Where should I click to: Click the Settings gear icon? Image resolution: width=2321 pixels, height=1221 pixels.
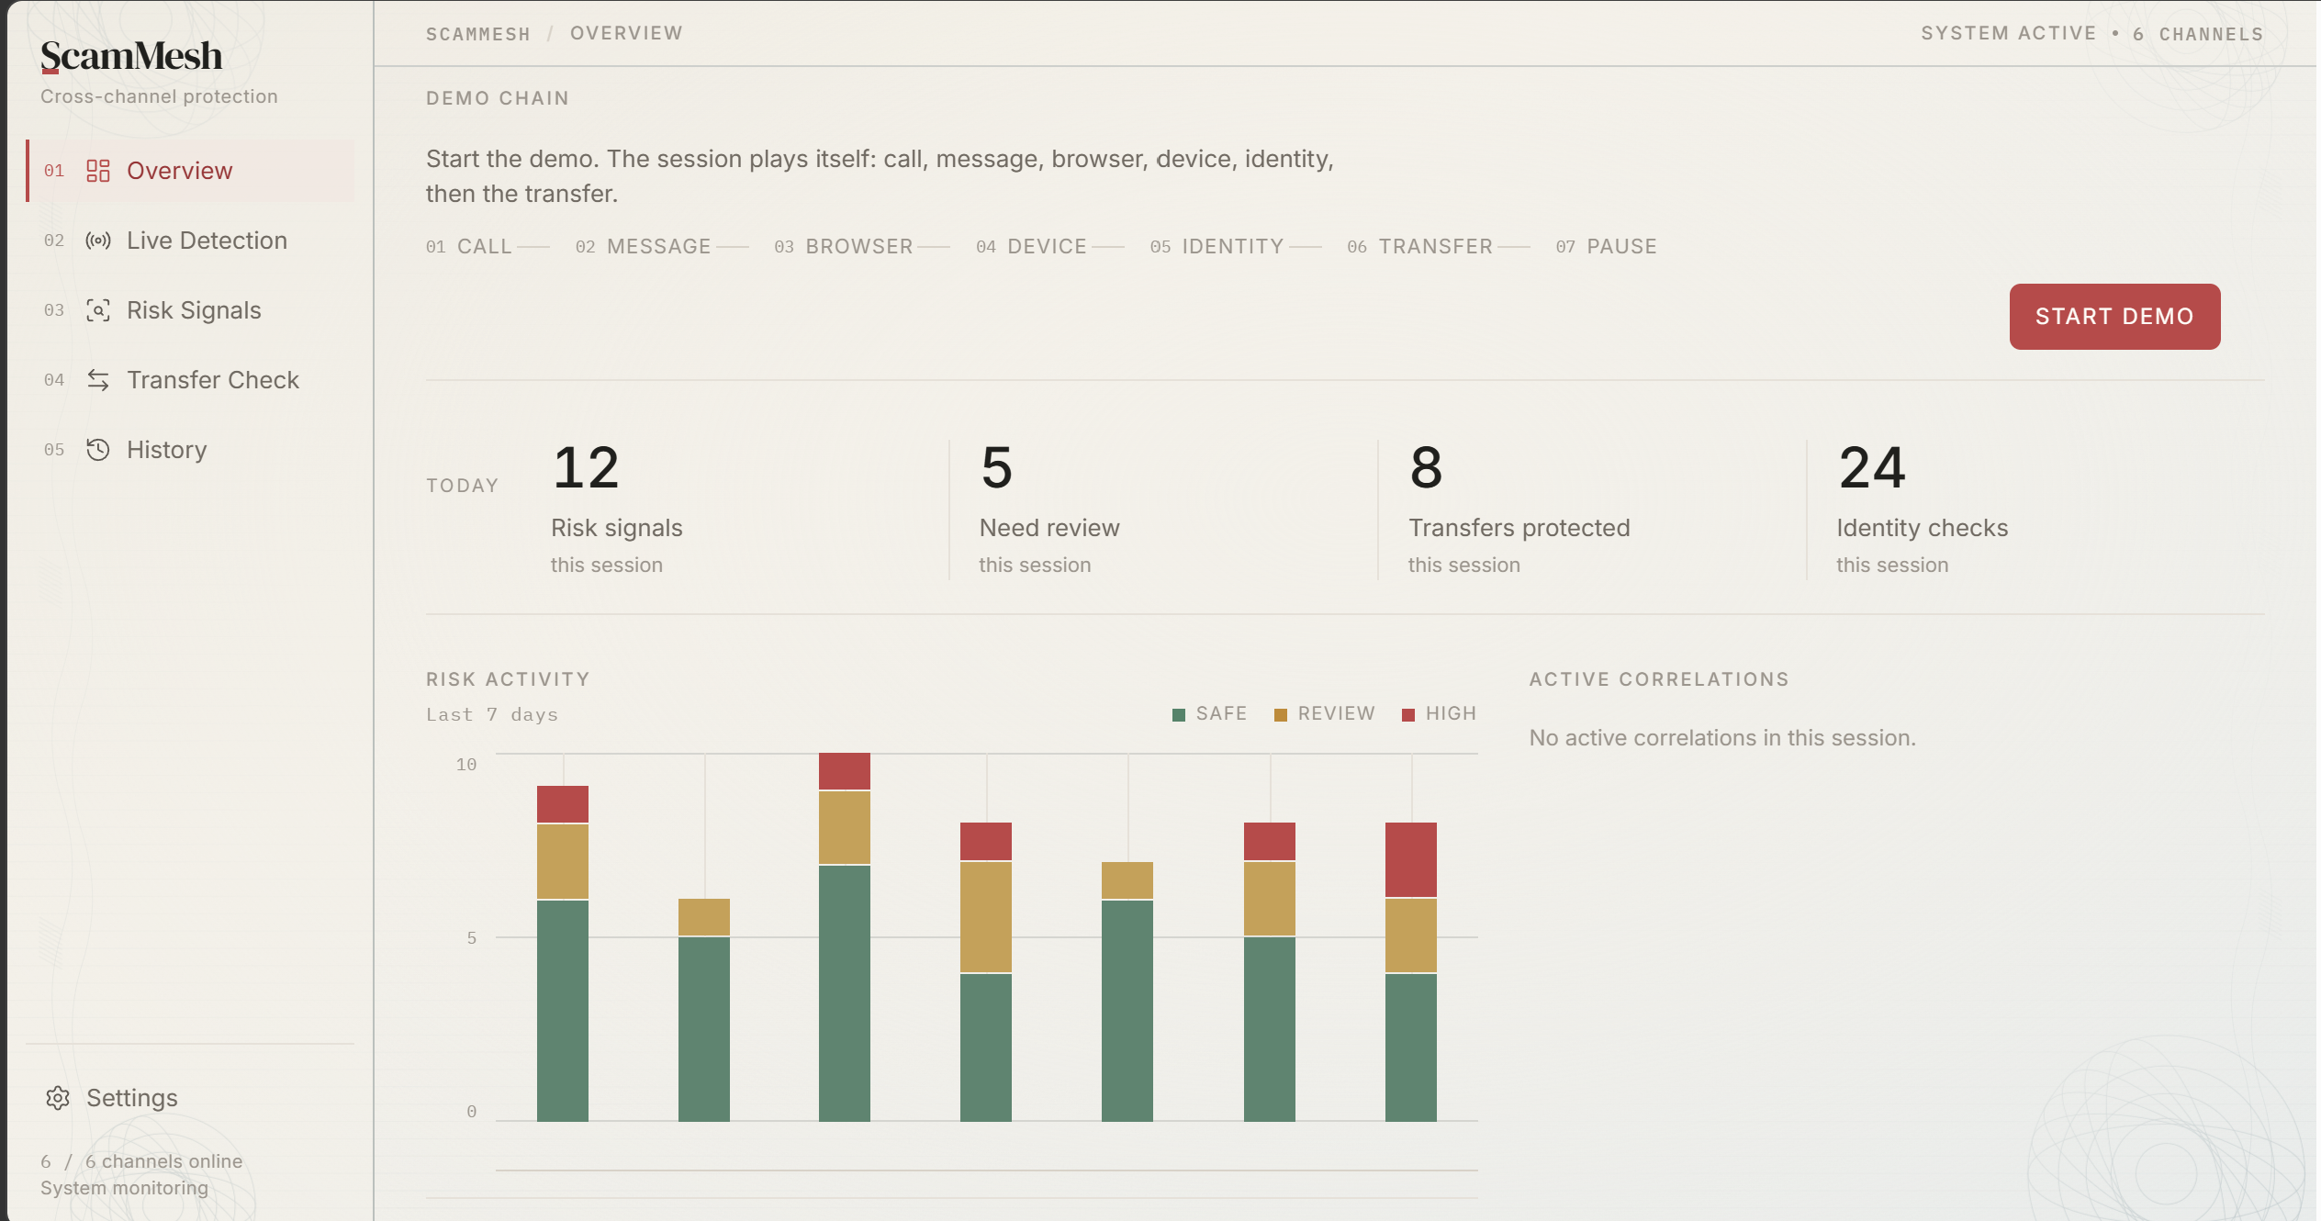[58, 1098]
